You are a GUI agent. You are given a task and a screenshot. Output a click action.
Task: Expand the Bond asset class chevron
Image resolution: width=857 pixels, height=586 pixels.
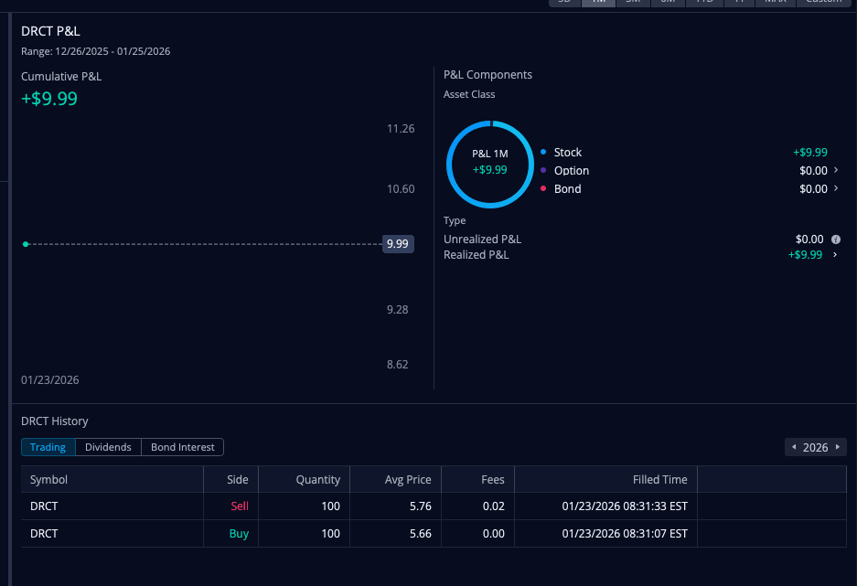pos(836,188)
